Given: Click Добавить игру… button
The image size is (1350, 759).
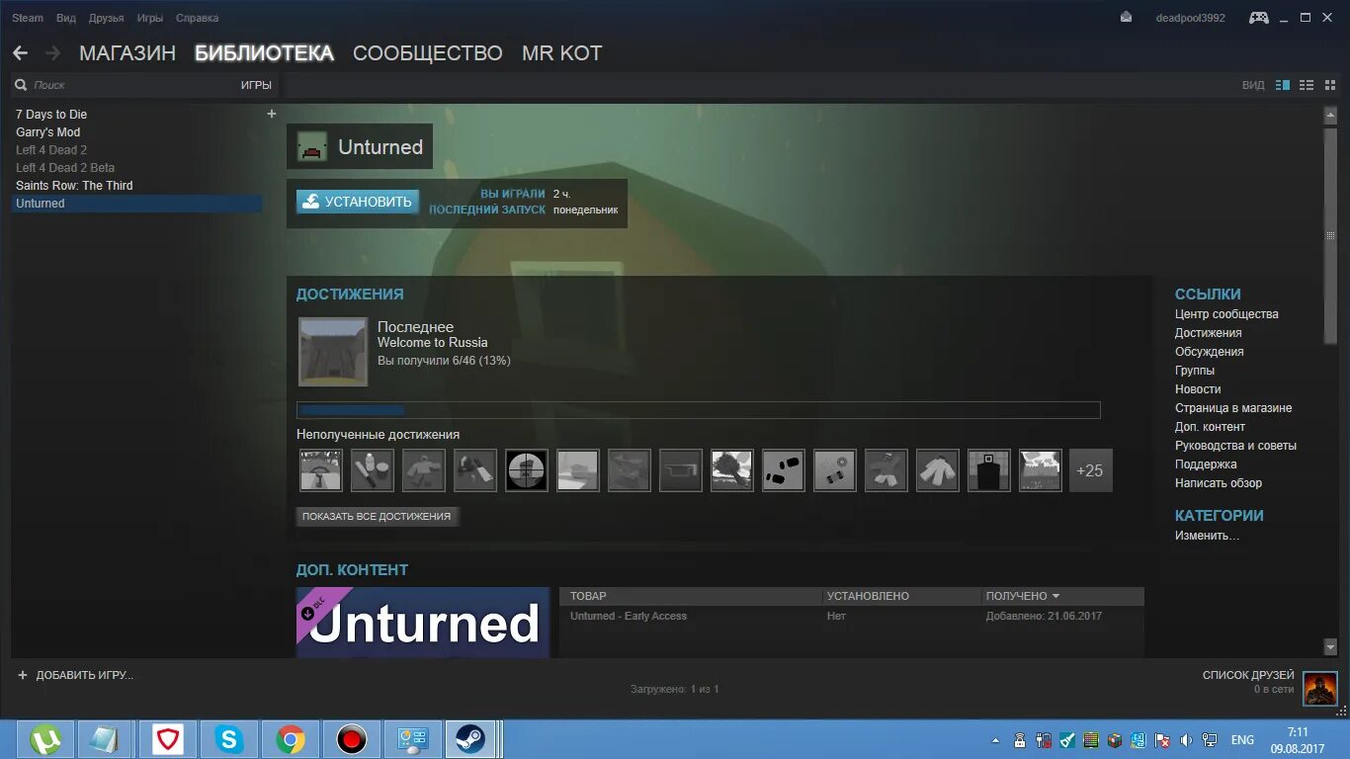Looking at the screenshot, I should pos(76,675).
